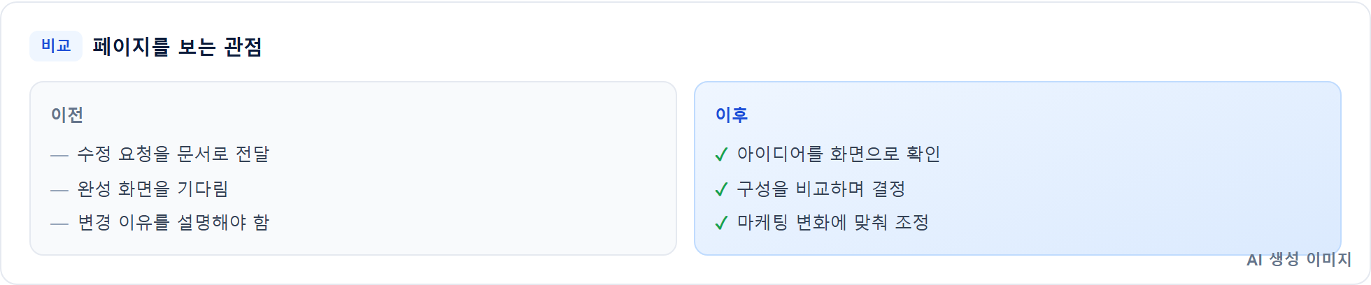Image resolution: width=1371 pixels, height=285 pixels.
Task: Click the dash before 완성 화면을 기다림
Action: coord(59,190)
